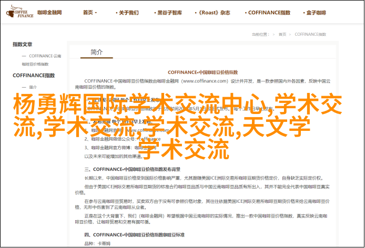The image size is (365, 248).
Task: Click the 当前位置 breadcrumb label
Action: pyautogui.click(x=260, y=35)
